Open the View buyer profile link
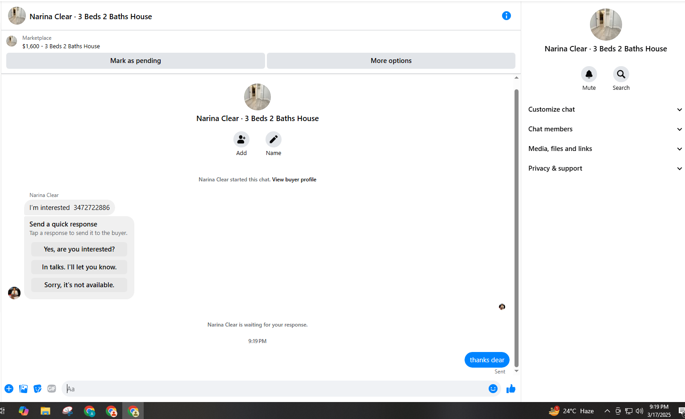The height and width of the screenshot is (419, 685). [x=294, y=180]
